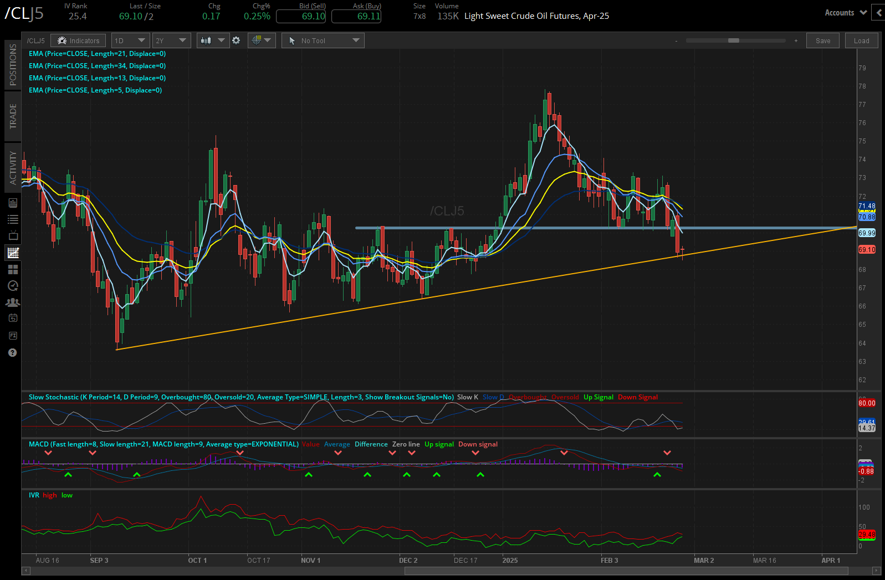885x580 pixels.
Task: Open the community people icon in sidebar
Action: 13,302
